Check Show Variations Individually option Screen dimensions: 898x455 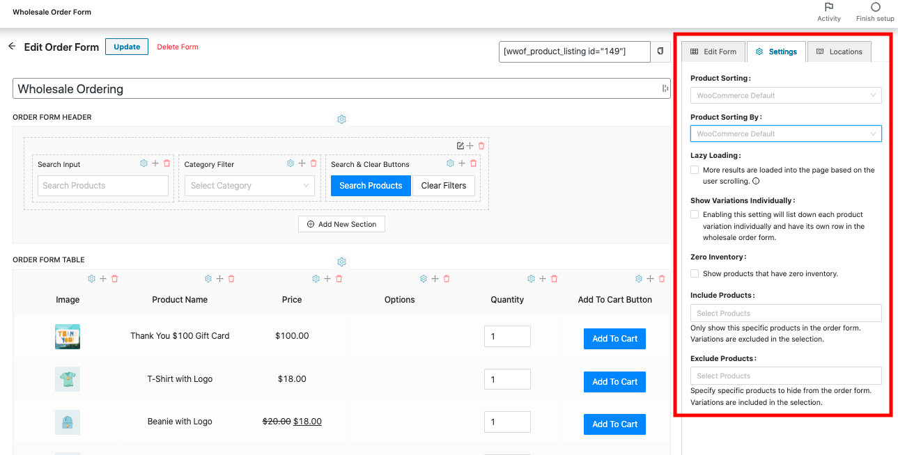coord(695,215)
